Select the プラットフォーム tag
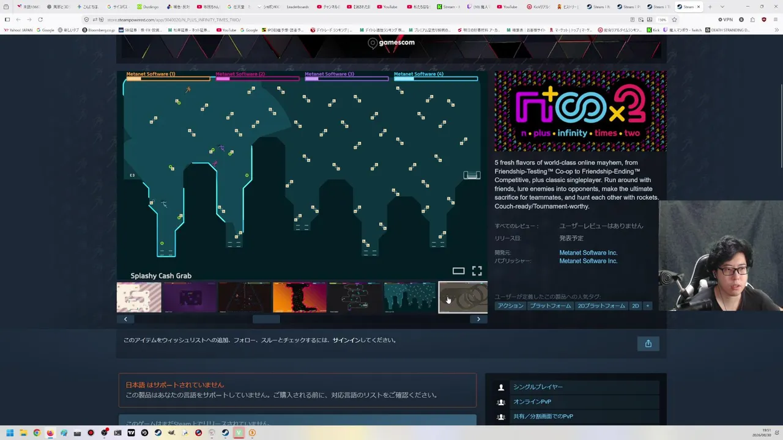Viewport: 783px width, 440px height. (551, 306)
